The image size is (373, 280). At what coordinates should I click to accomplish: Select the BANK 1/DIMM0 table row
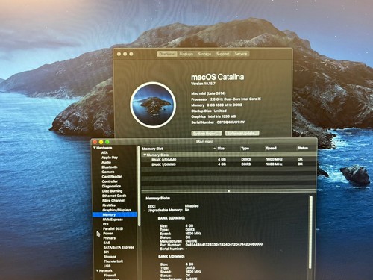click(x=229, y=164)
